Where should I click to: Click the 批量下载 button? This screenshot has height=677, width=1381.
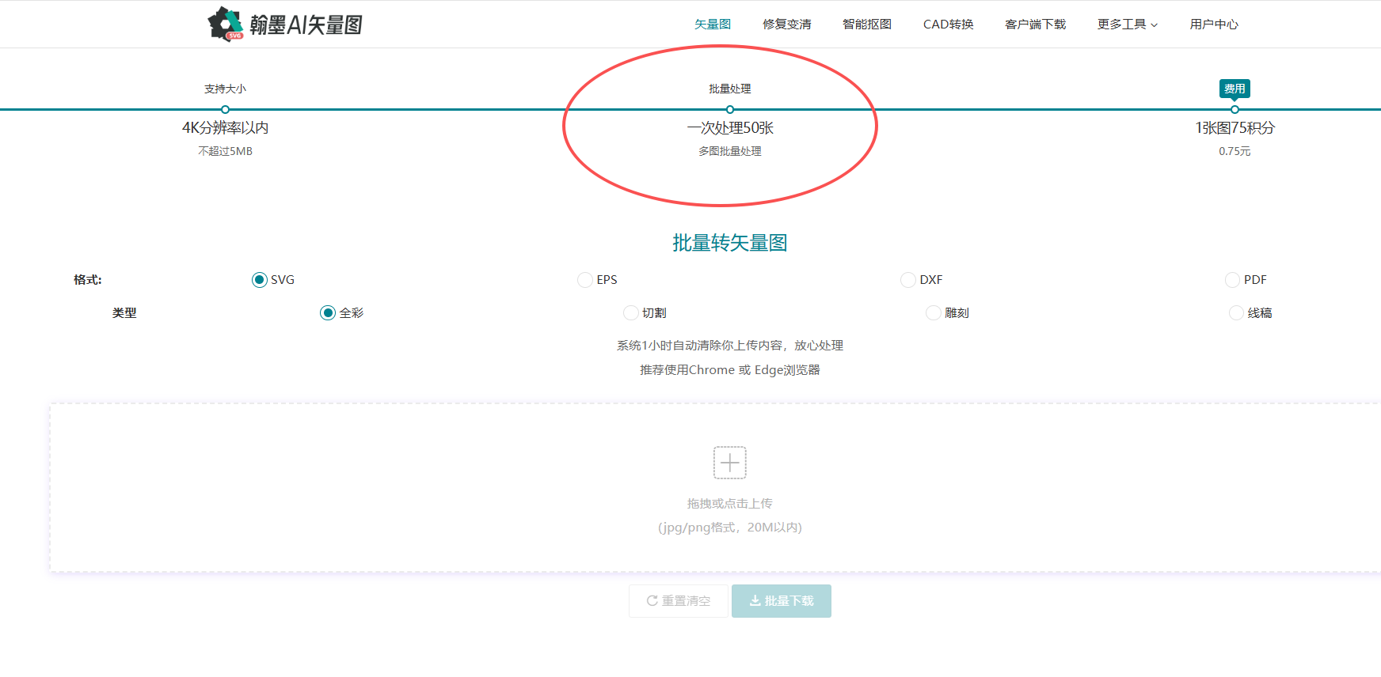[782, 601]
